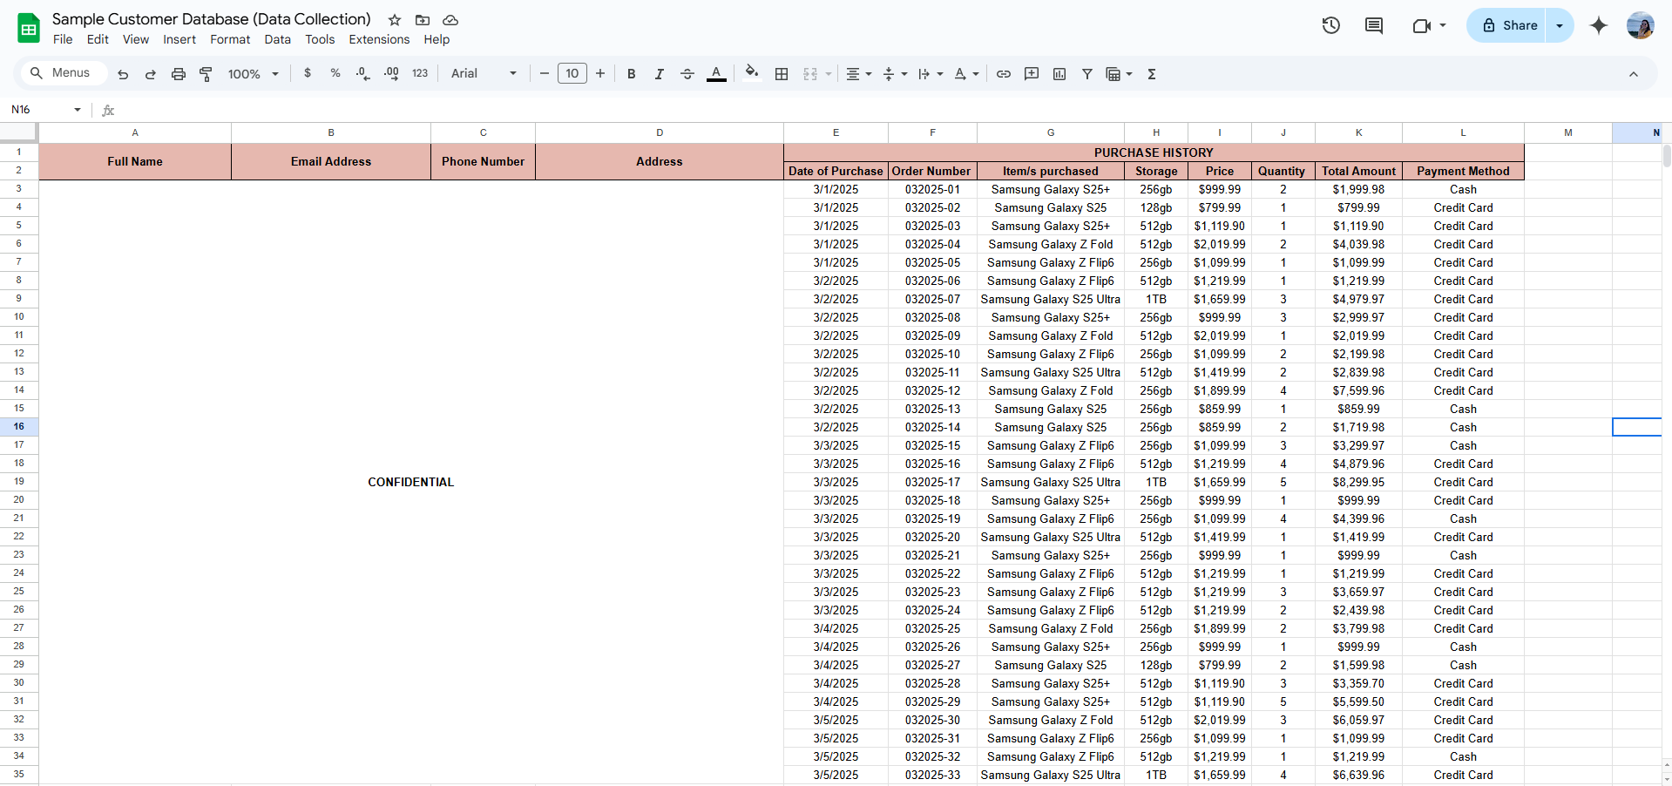Open the text color picker

click(716, 74)
